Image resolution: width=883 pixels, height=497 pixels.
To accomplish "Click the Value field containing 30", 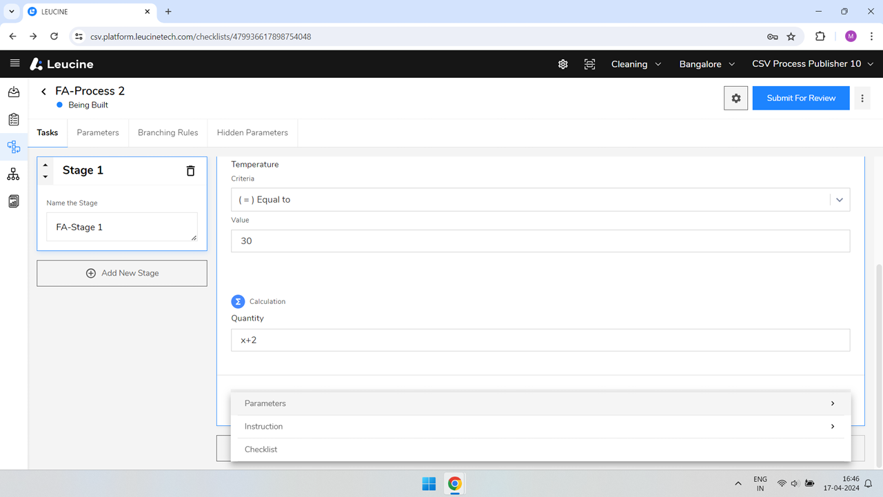I will point(540,241).
